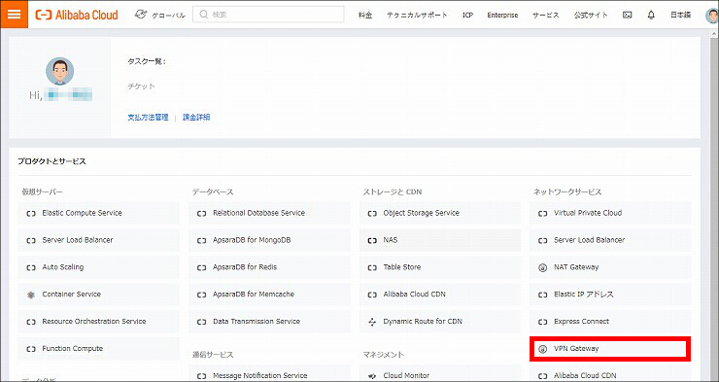Click the Dynamic Route for CDN icon
719x382 pixels.
click(372, 322)
